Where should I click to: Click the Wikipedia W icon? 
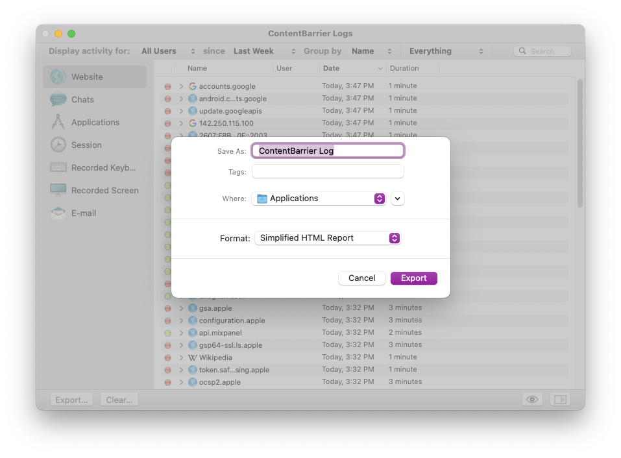click(193, 357)
